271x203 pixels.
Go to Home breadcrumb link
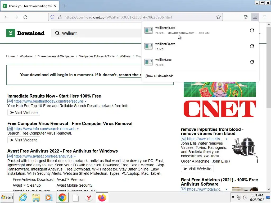tap(10, 56)
